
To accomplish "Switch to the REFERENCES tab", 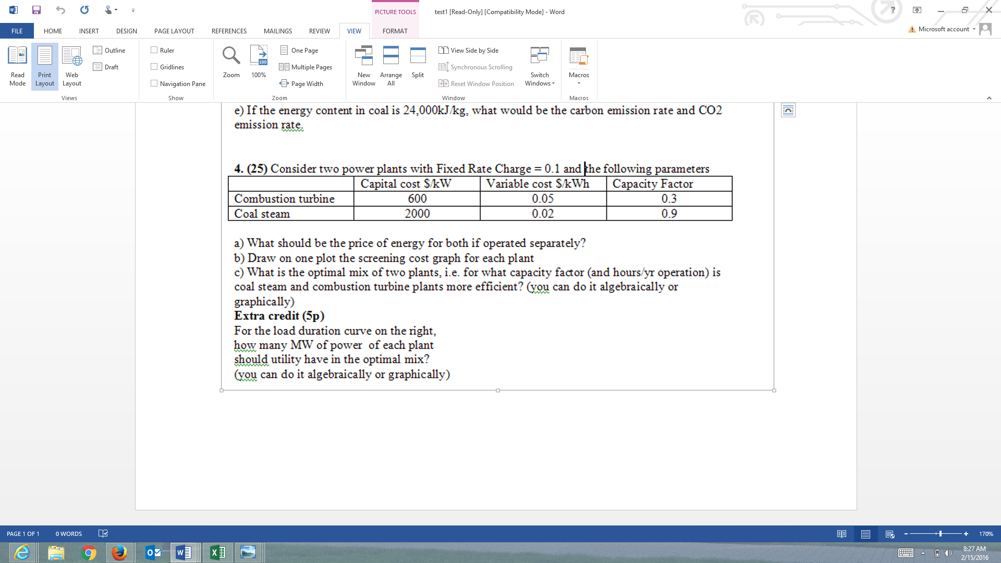I will click(x=229, y=31).
